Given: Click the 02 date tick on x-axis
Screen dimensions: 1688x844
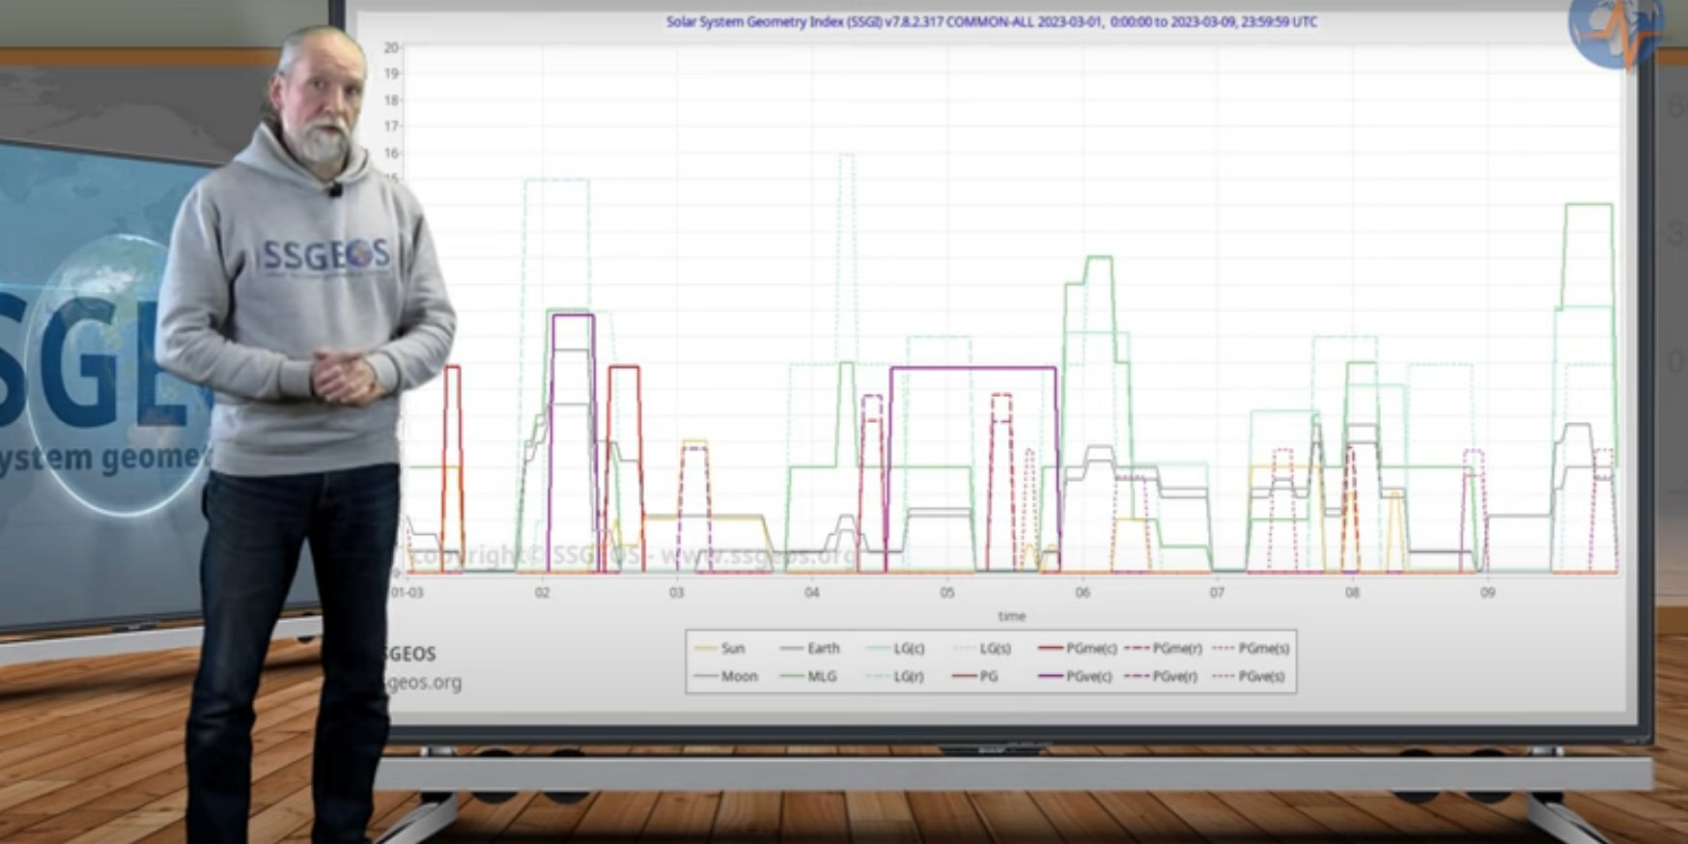Looking at the screenshot, I should tap(542, 592).
